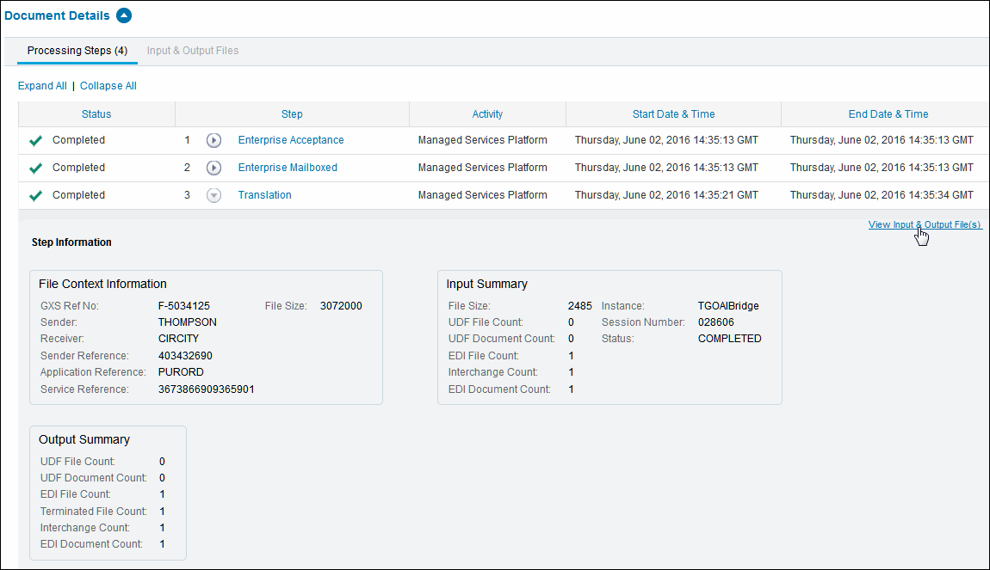Viewport: 990px width, 570px height.
Task: Sort by Start Date & Time header
Action: [x=673, y=114]
